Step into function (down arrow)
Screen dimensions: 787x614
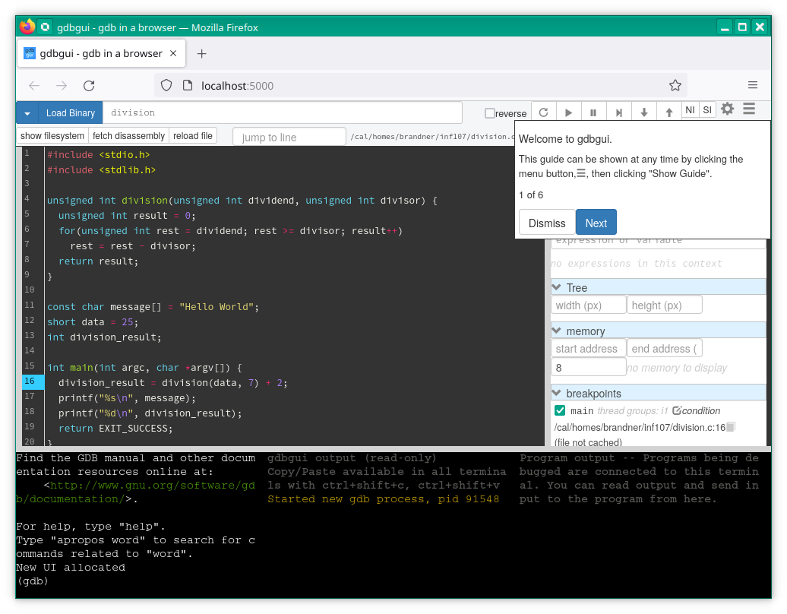(x=644, y=112)
